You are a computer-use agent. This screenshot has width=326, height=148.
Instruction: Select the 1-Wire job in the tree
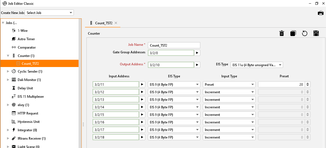(22, 31)
